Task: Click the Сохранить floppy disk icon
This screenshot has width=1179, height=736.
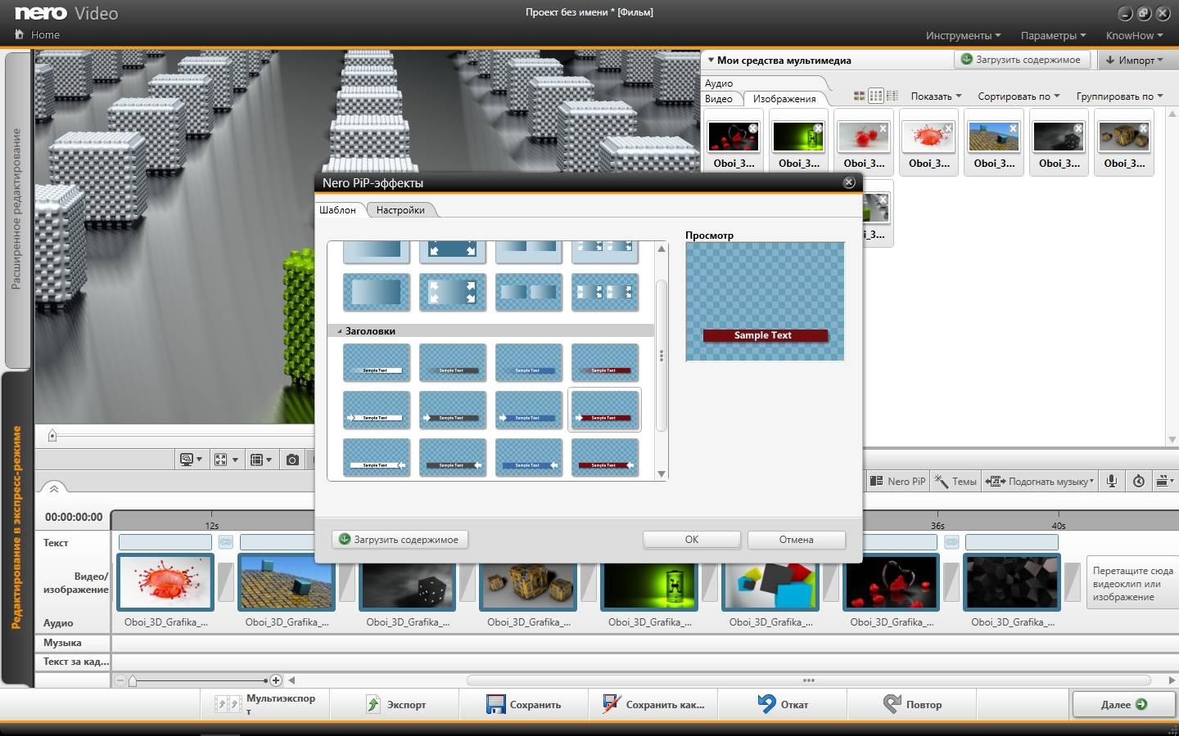Action: tap(495, 704)
